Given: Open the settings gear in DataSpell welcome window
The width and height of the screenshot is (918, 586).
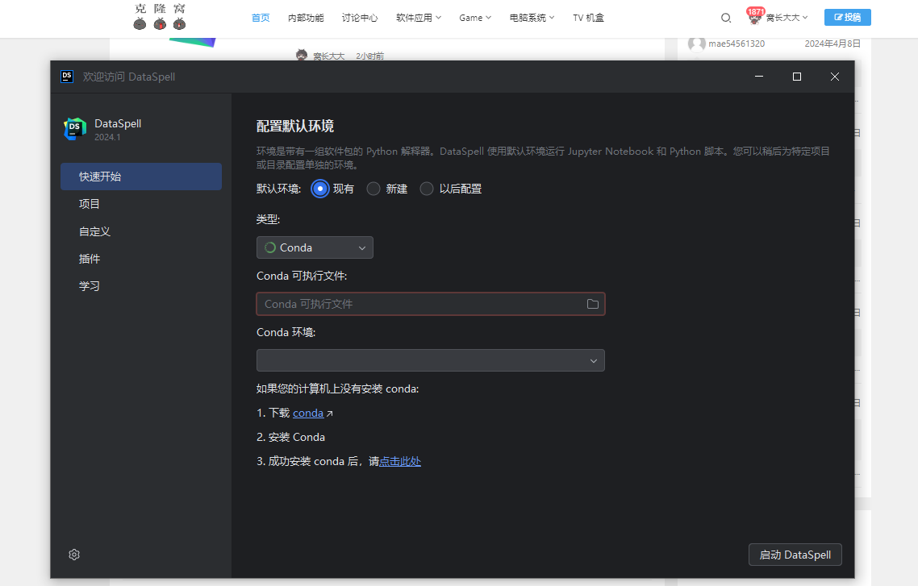Looking at the screenshot, I should (73, 555).
